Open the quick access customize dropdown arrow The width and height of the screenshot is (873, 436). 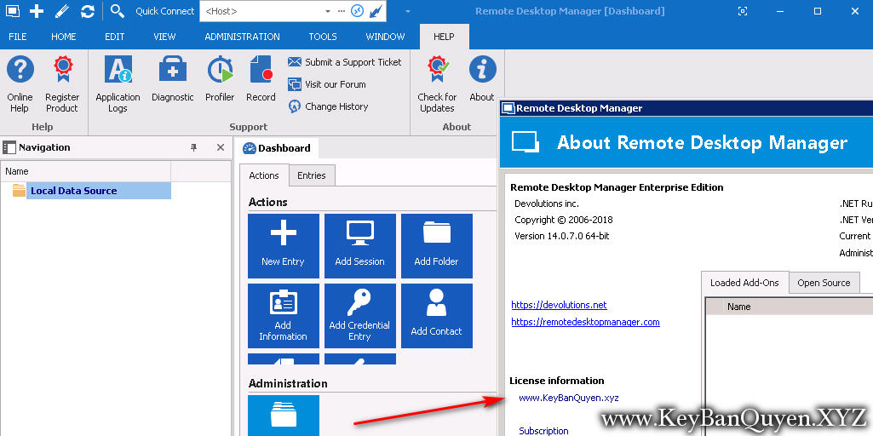[408, 11]
